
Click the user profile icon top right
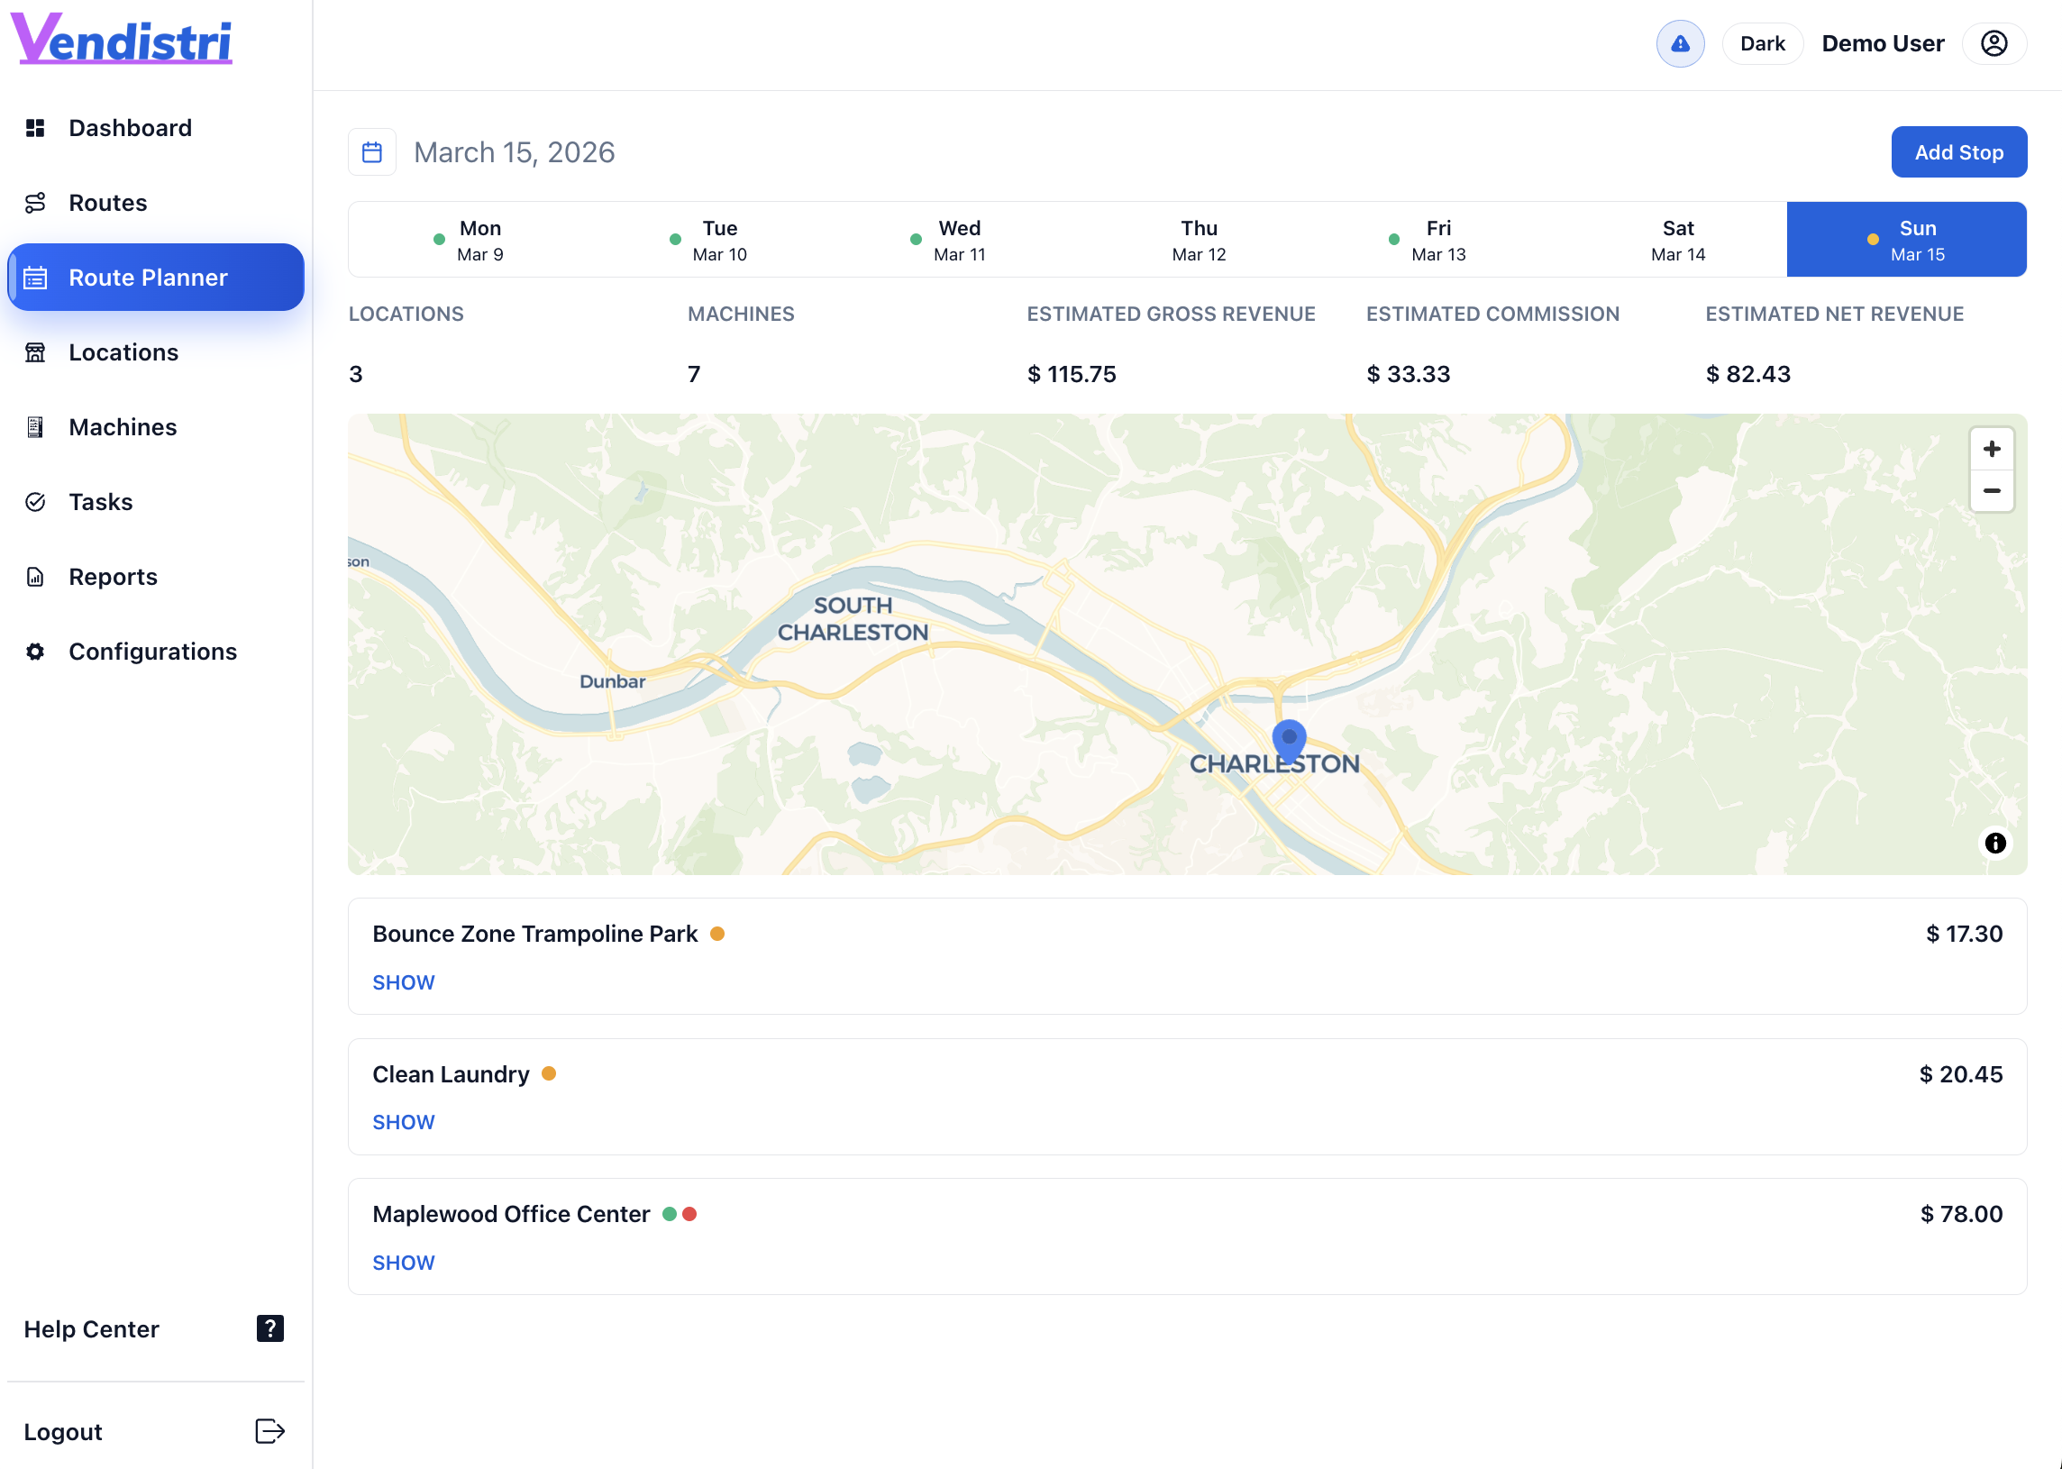[x=1994, y=42]
